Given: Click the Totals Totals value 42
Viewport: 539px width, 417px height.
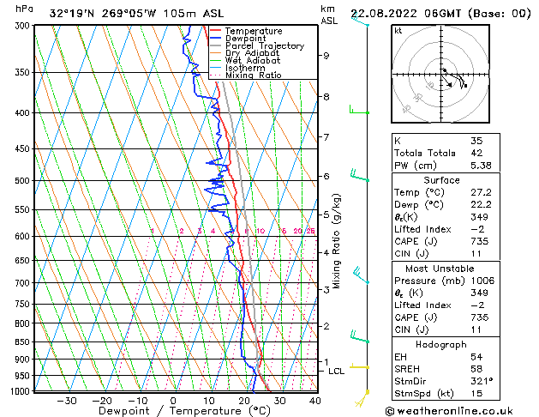Looking at the screenshot, I should [x=476, y=153].
